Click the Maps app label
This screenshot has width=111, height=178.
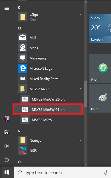[x=34, y=48]
